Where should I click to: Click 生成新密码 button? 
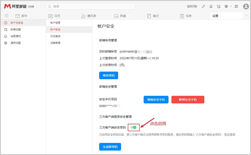(110, 147)
